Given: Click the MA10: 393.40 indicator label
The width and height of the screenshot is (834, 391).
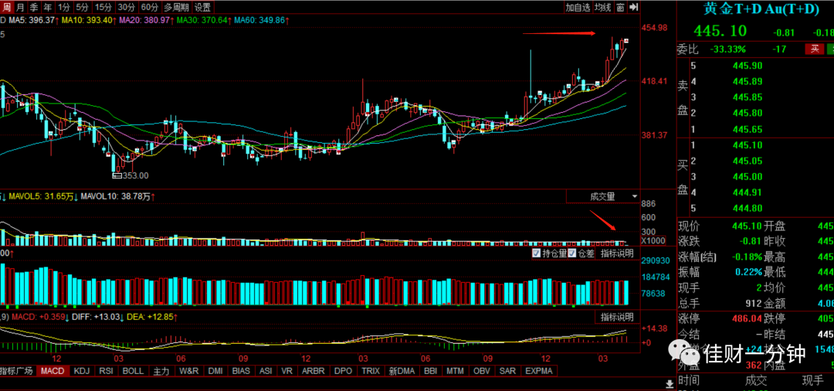Looking at the screenshot, I should pos(88,20).
